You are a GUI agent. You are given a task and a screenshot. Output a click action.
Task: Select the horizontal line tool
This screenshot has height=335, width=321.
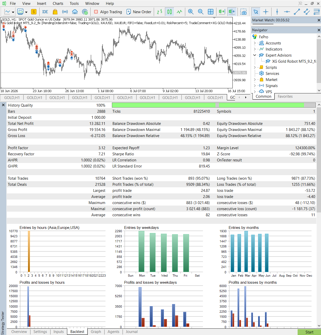click(287, 12)
